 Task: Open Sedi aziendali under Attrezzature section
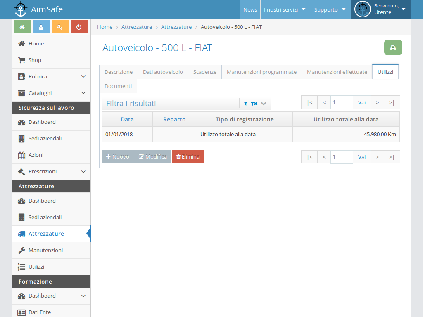click(x=52, y=217)
